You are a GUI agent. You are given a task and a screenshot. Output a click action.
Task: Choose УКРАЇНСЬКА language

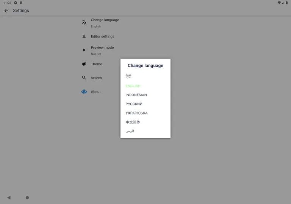point(136,113)
